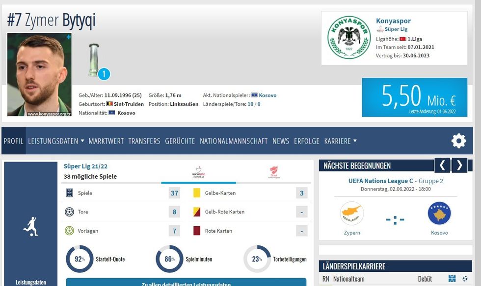The width and height of the screenshot is (481, 286).
Task: Switch to the PROFIL tab
Action: click(x=14, y=141)
